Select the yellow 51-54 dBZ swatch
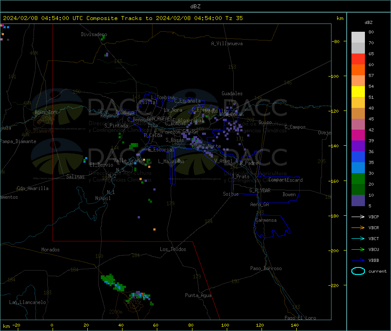The image size is (391, 331). [x=358, y=92]
